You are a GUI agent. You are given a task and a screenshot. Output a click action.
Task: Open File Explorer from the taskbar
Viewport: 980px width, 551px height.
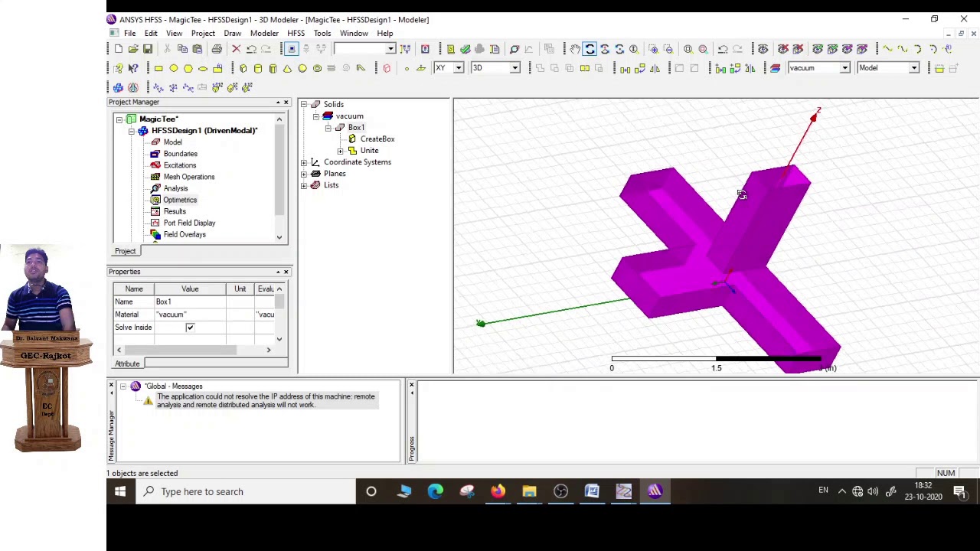tap(529, 491)
